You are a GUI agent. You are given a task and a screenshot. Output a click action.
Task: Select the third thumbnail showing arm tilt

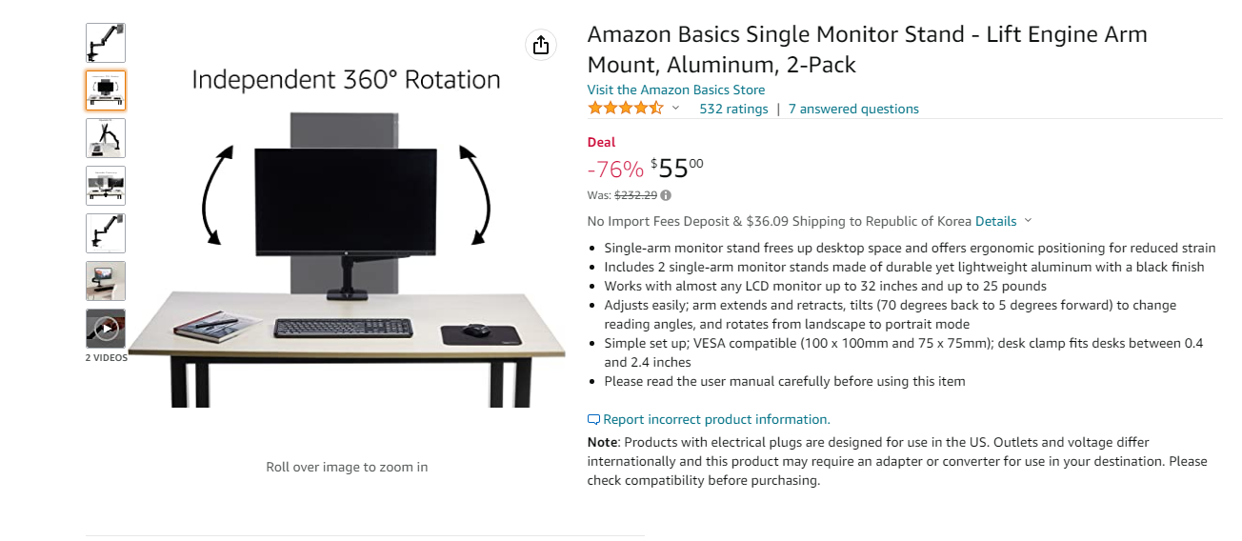[x=106, y=138]
